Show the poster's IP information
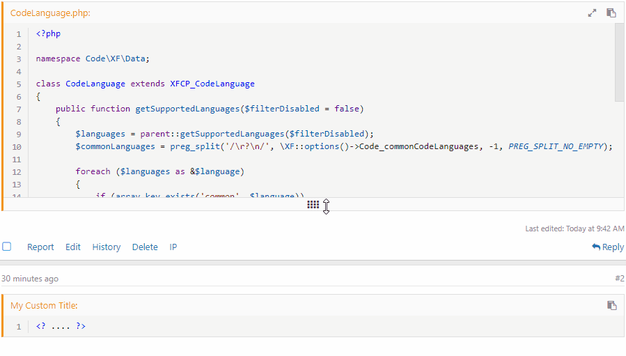The width and height of the screenshot is (626, 356). pos(173,247)
